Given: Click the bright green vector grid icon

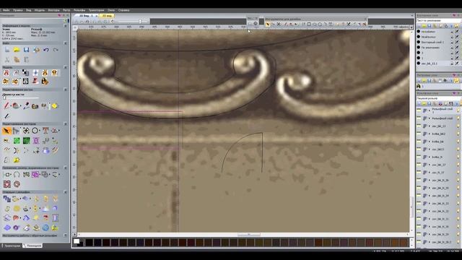Looking at the screenshot, I should [x=17, y=141].
